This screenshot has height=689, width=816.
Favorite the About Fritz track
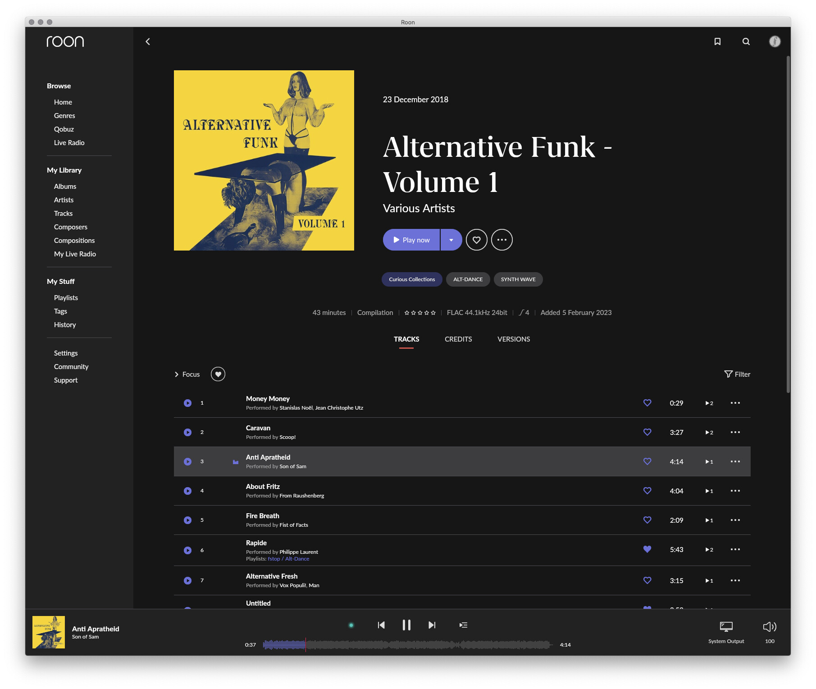(x=647, y=491)
